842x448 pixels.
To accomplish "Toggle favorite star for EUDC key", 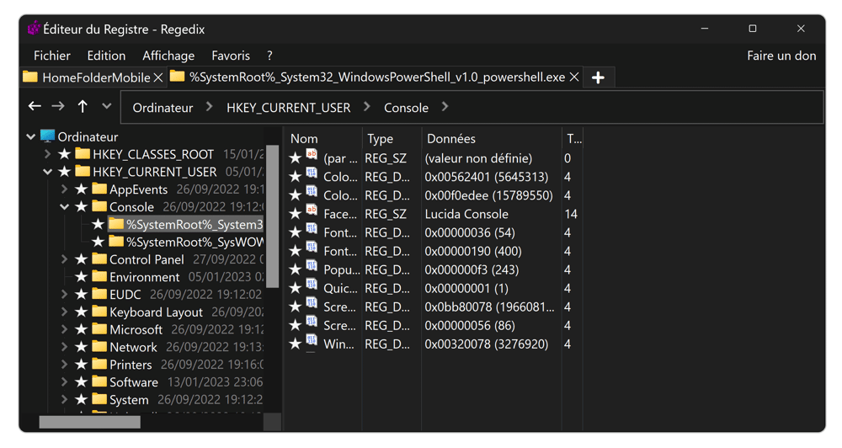I will click(81, 295).
